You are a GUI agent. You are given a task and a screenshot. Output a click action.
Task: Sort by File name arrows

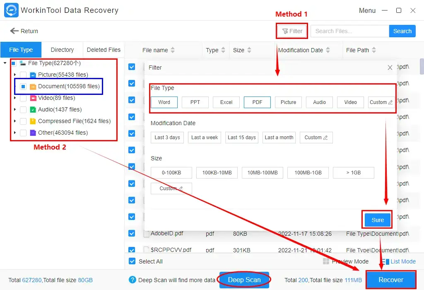[x=173, y=50]
